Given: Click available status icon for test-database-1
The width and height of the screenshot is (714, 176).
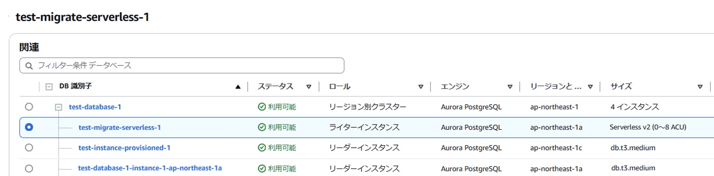Looking at the screenshot, I should [262, 107].
